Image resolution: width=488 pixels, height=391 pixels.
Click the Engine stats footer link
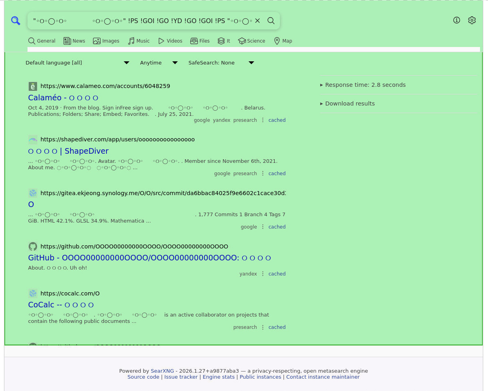coord(218,377)
